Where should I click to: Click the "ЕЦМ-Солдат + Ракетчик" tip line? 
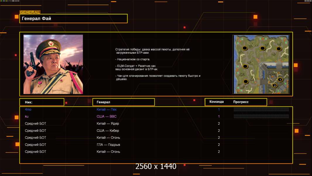click(136, 67)
